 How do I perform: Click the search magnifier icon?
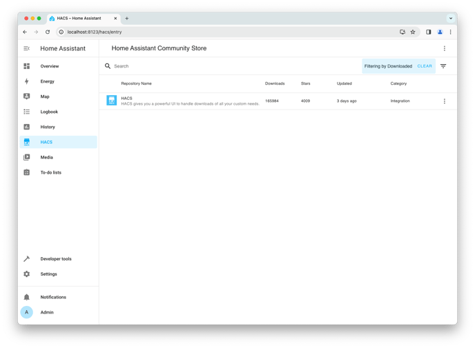pyautogui.click(x=108, y=66)
